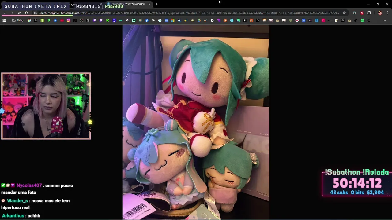Click the streamer webcam overlay
The image size is (392, 220).
46,106
